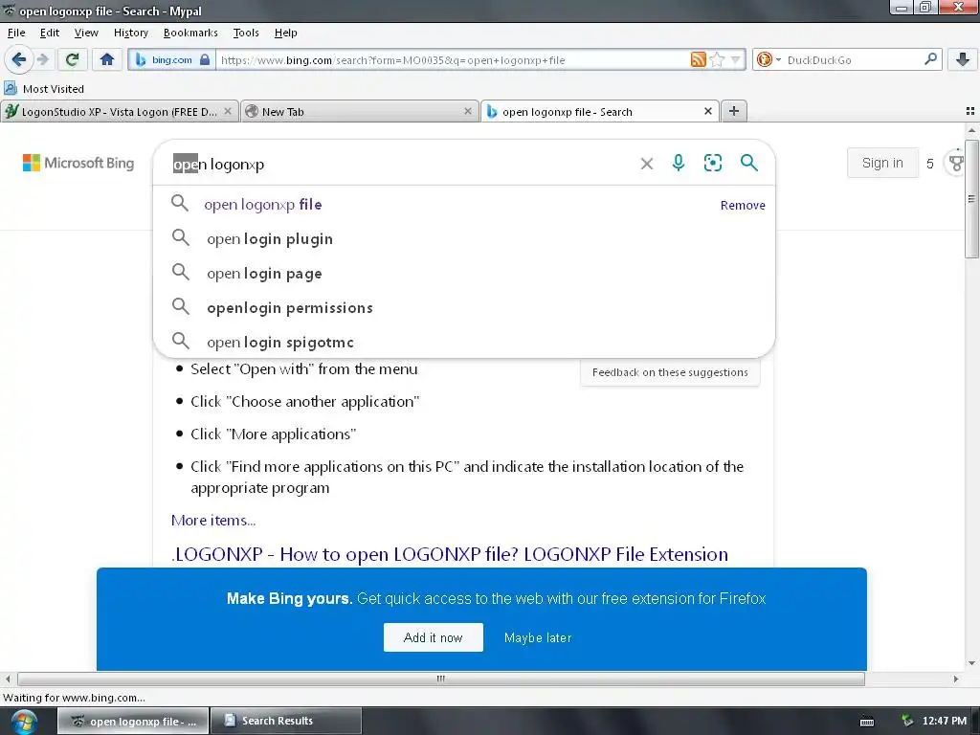Click the forward navigation arrow

(43, 60)
